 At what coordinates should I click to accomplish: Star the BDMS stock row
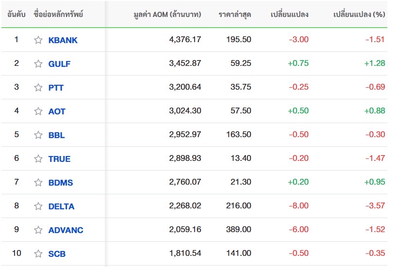[x=38, y=183]
